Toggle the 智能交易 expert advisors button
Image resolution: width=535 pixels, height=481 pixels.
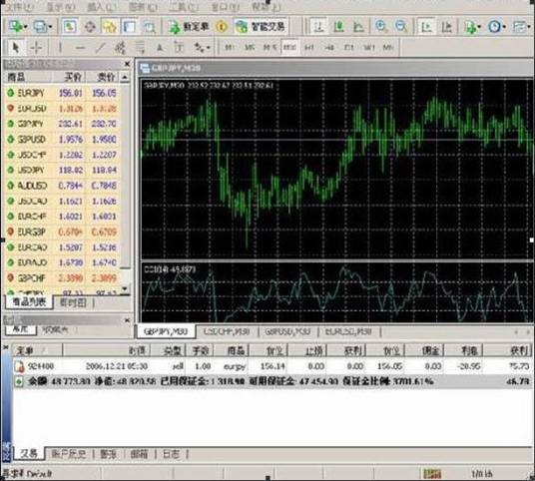click(261, 27)
